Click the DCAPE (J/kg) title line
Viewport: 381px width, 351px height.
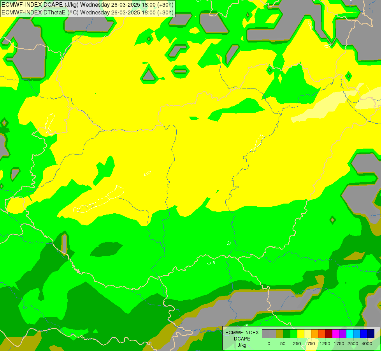point(88,5)
